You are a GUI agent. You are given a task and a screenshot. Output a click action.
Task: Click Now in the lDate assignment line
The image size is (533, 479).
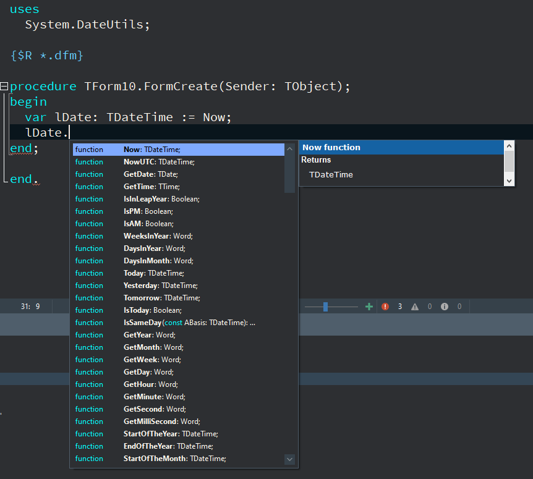coord(213,117)
